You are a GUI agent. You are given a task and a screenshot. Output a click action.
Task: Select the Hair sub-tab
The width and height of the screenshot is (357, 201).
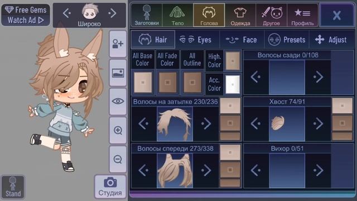(153, 40)
